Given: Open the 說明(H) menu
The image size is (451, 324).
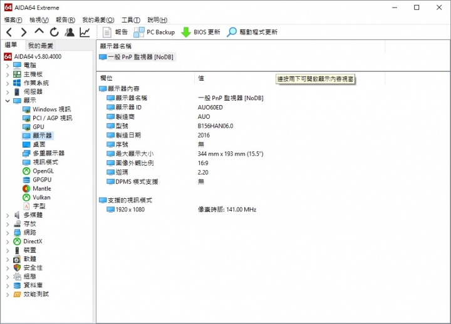Looking at the screenshot, I should point(157,20).
